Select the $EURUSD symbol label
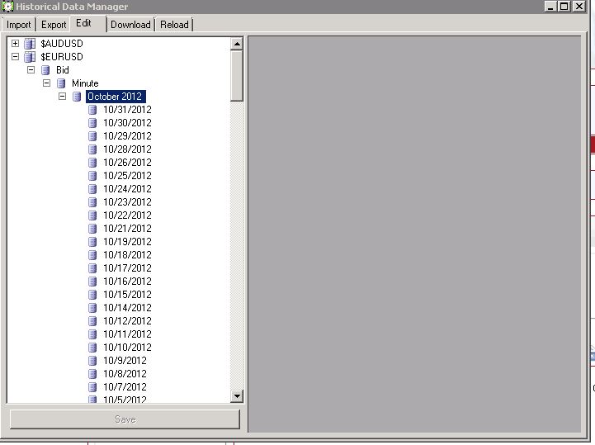Viewport: 595px width, 445px height. tap(62, 57)
